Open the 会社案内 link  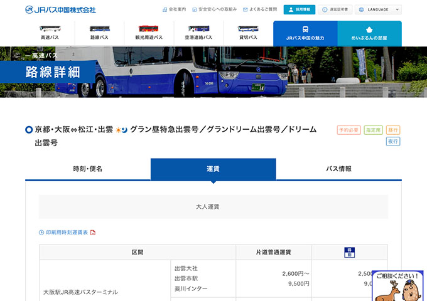pyautogui.click(x=175, y=9)
